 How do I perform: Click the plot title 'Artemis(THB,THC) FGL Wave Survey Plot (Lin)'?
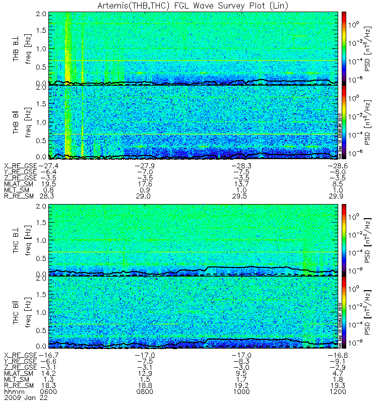pos(193,6)
